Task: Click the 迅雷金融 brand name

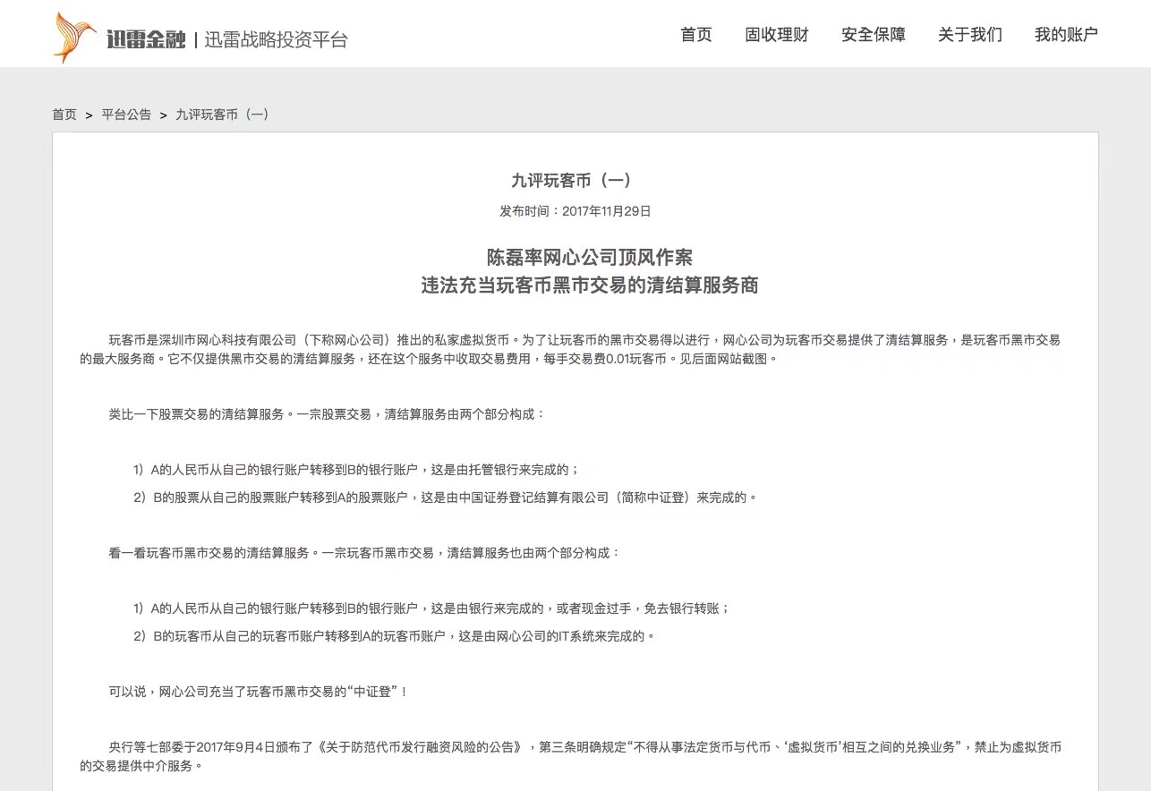Action: point(146,39)
